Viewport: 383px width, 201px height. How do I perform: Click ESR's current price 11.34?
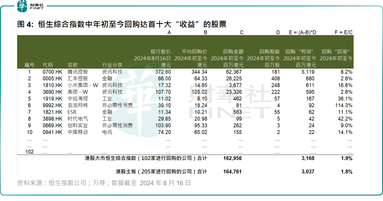click(165, 112)
